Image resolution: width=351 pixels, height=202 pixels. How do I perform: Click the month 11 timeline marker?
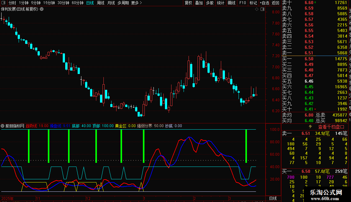[x=38, y=198]
